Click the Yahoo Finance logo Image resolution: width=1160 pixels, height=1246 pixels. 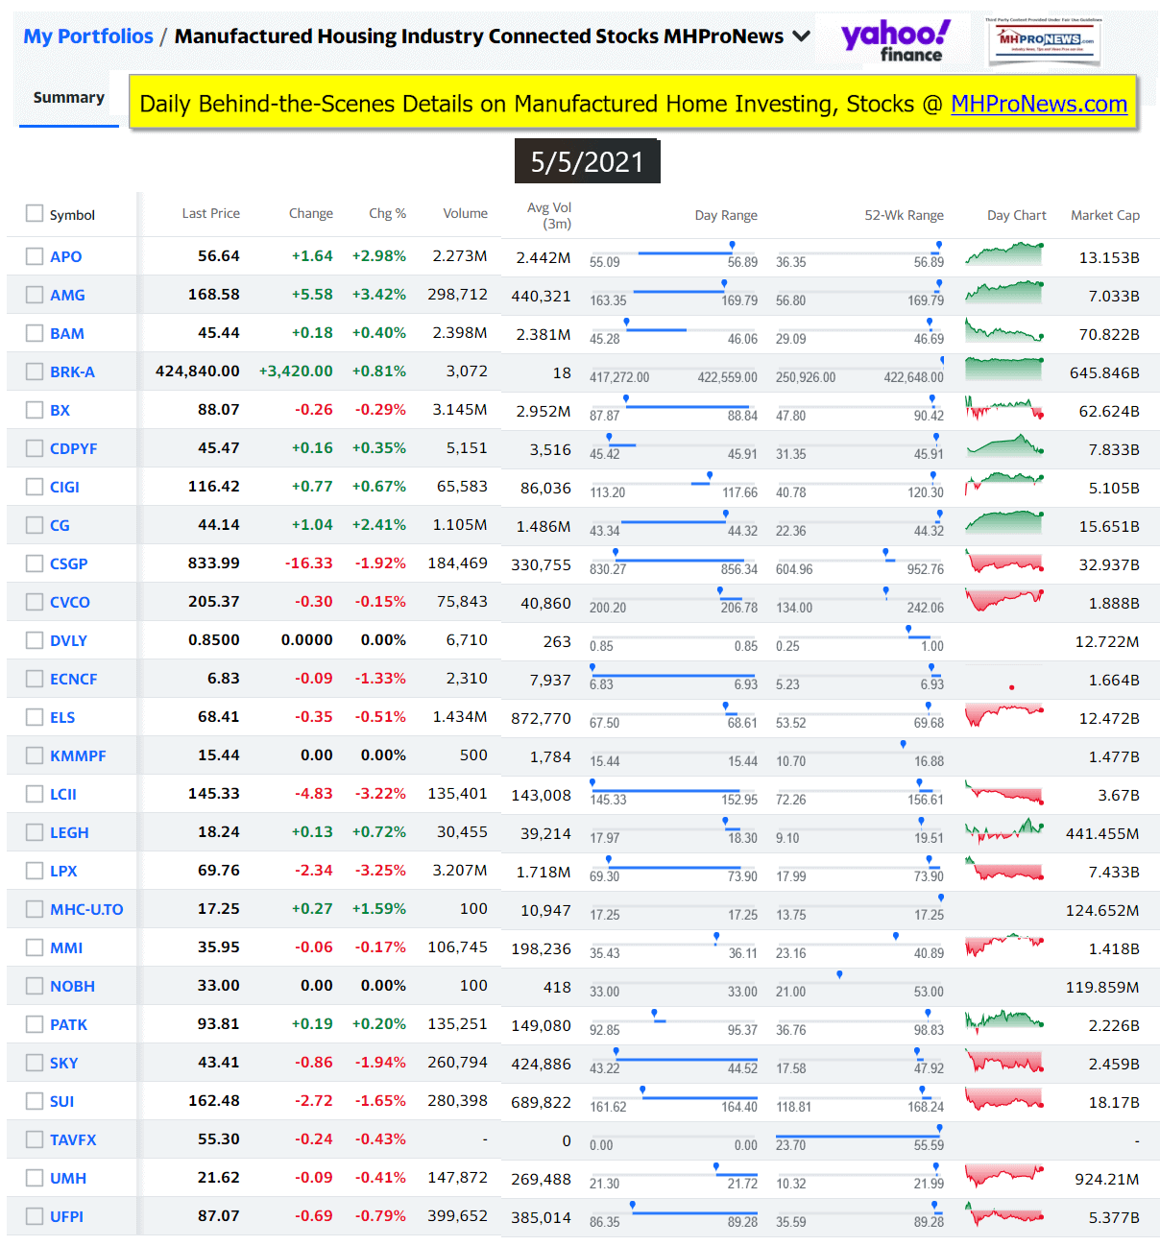[x=895, y=40]
